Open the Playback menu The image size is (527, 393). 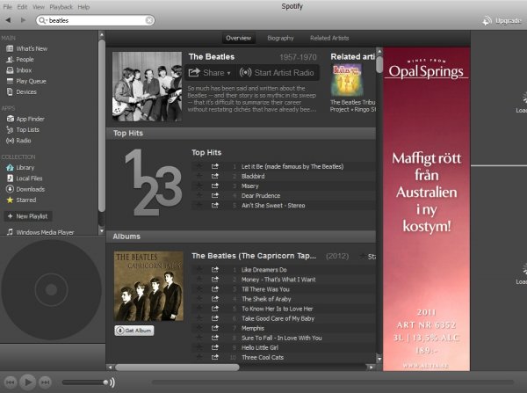[60, 6]
